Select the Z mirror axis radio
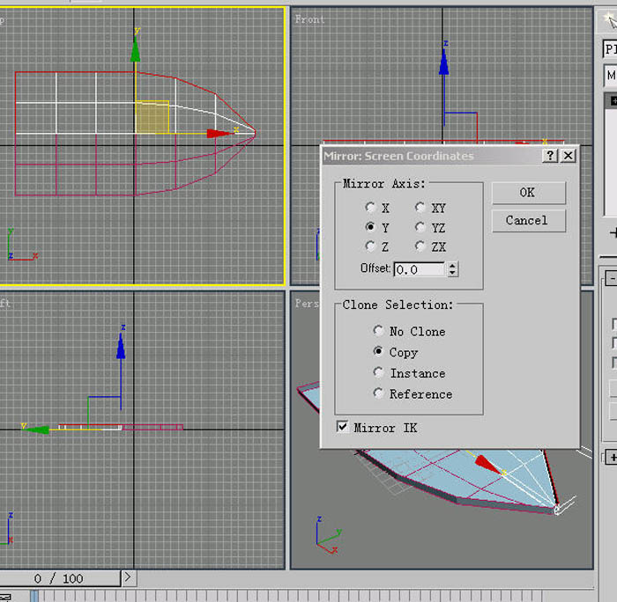The image size is (617, 602). (370, 246)
